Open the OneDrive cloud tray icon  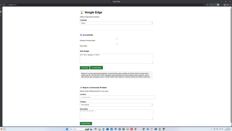click(217, 129)
